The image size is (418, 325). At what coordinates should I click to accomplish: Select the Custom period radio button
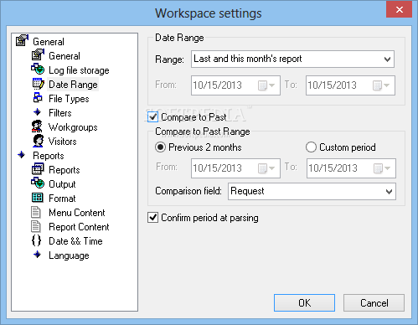(311, 147)
